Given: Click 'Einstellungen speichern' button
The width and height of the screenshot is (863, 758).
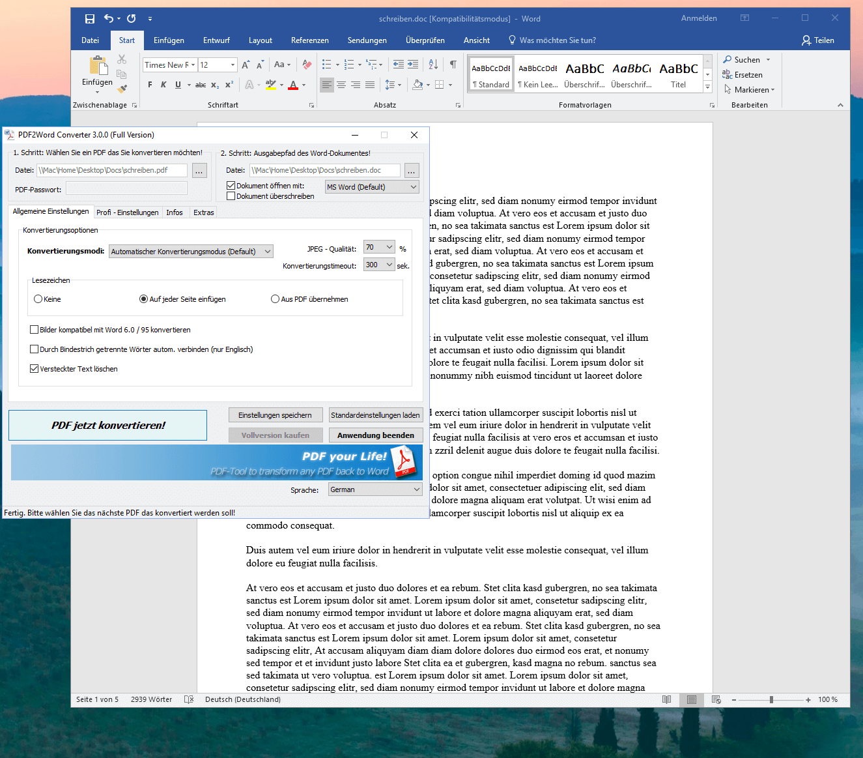Looking at the screenshot, I should (275, 415).
